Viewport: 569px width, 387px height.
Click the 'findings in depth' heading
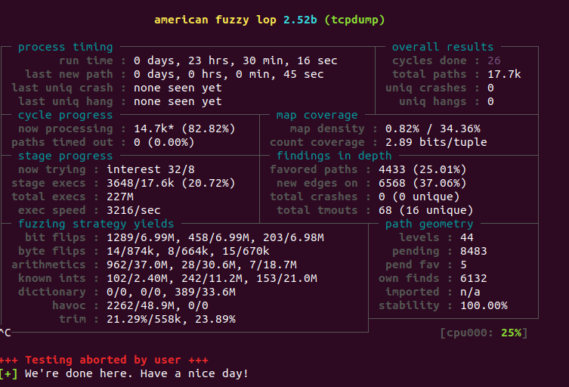334,156
